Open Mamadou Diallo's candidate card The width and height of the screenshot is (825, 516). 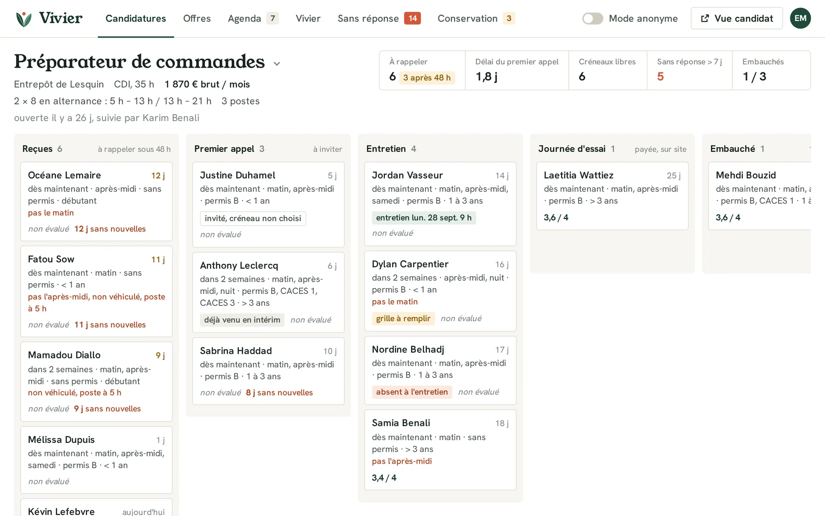pos(97,382)
